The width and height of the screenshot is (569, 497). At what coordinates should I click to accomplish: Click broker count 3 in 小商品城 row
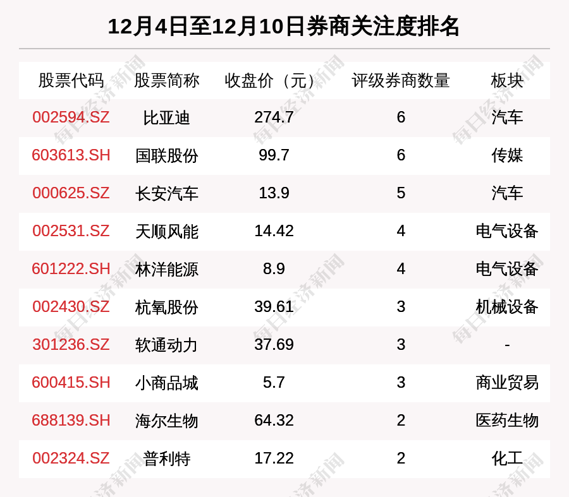tap(401, 383)
